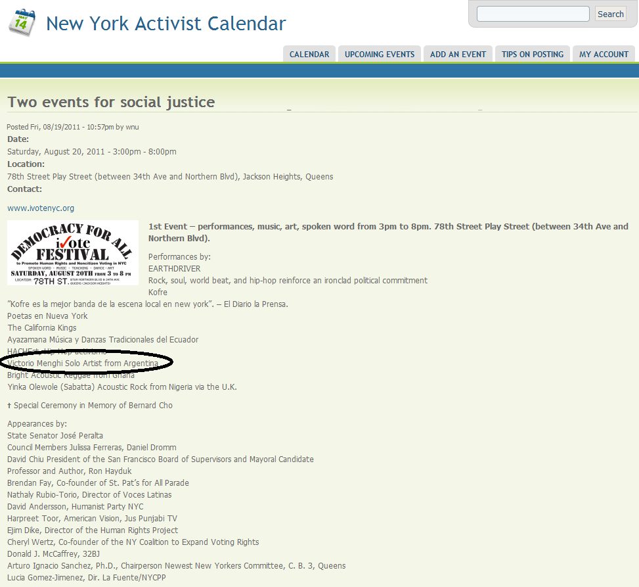Viewport: 639px width, 587px height.
Task: Click the EARTHDRIVER performer name
Action: tap(175, 268)
